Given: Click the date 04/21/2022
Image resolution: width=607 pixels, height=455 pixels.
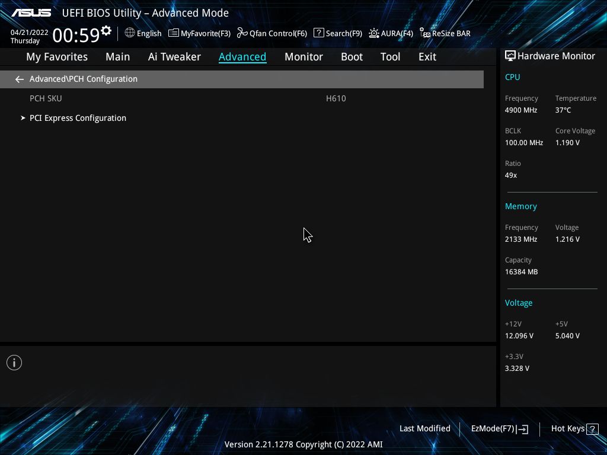Looking at the screenshot, I should (x=29, y=33).
